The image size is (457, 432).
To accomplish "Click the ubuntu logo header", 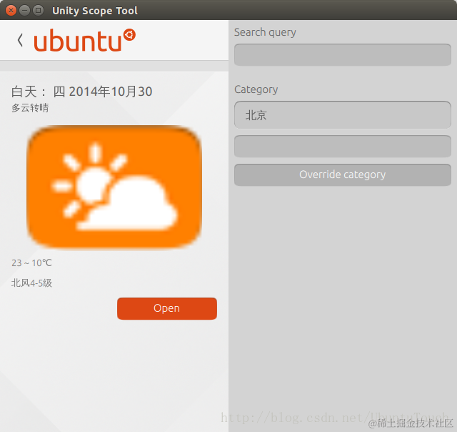I will click(84, 40).
